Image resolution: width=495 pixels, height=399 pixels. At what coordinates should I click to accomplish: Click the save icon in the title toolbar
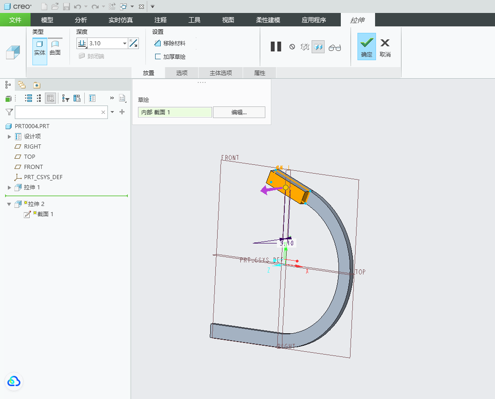66,6
